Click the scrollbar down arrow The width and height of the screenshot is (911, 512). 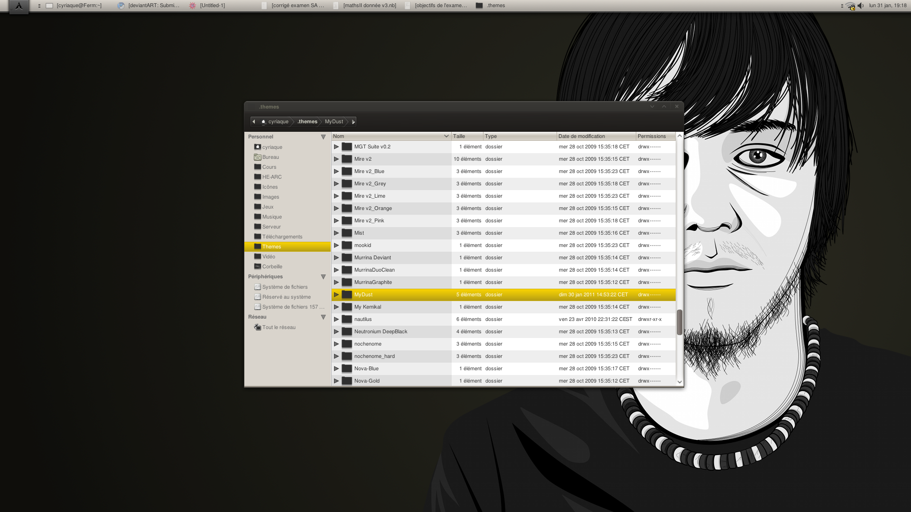point(679,382)
